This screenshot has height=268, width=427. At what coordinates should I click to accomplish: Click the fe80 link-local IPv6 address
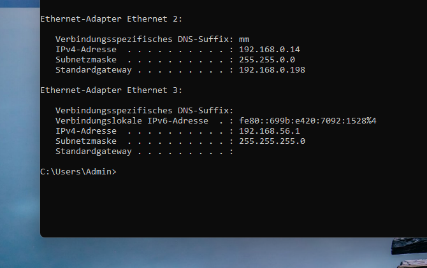308,121
